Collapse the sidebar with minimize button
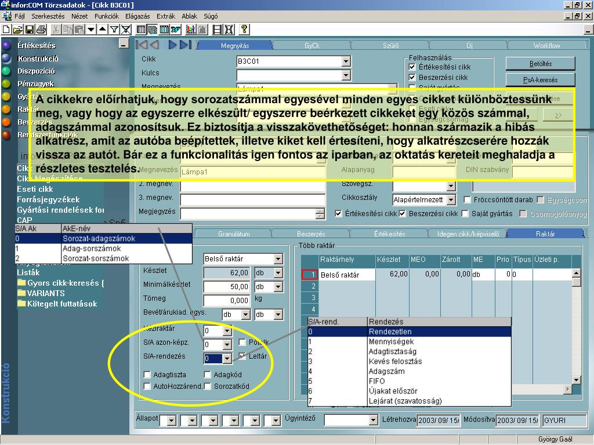 coord(124,44)
